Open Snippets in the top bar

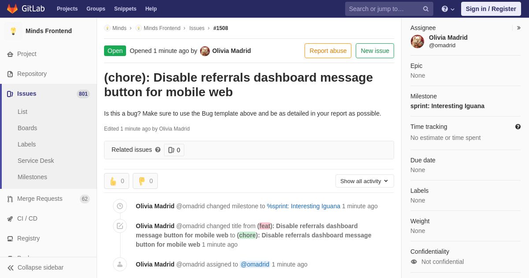(125, 9)
